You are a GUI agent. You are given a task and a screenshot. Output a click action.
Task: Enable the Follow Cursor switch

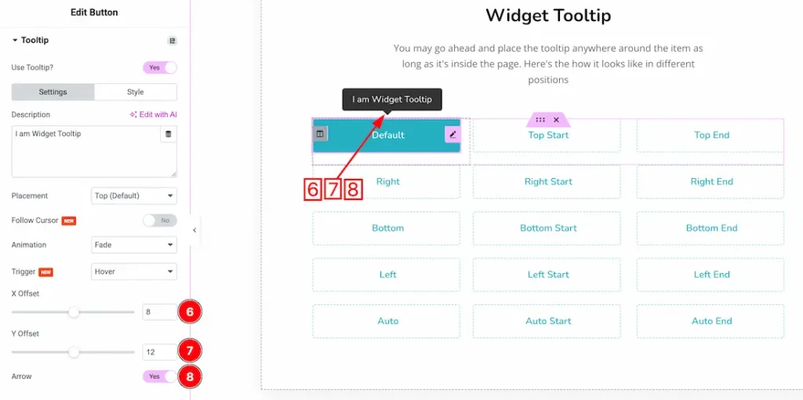(x=160, y=220)
